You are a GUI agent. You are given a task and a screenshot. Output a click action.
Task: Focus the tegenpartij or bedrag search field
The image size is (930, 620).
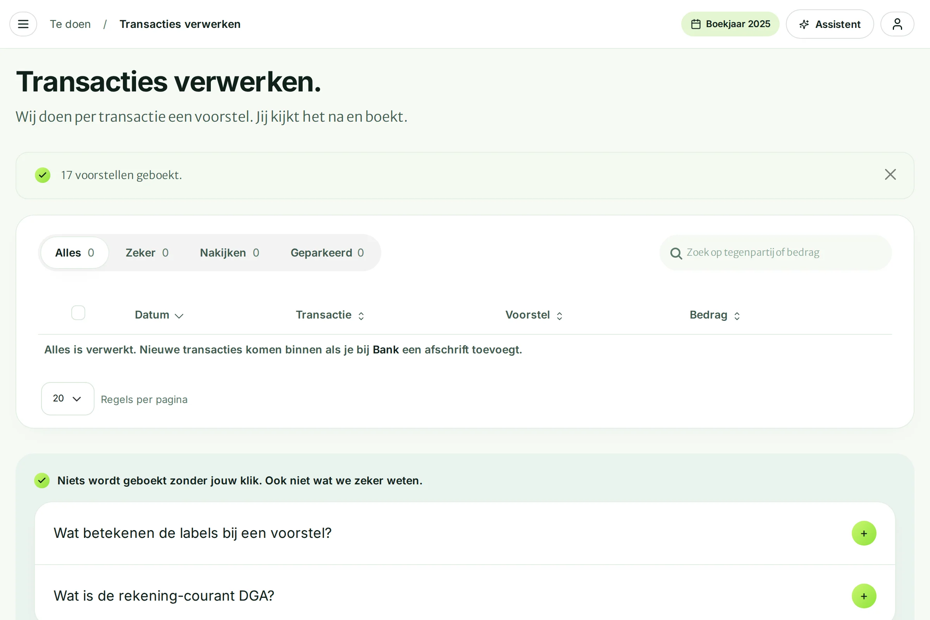point(775,253)
